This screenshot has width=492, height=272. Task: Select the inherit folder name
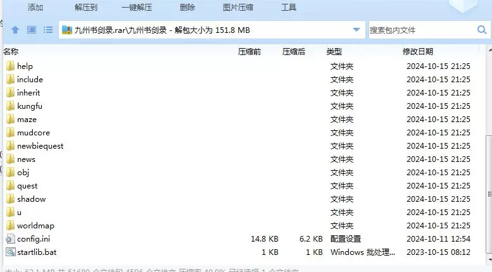(28, 93)
